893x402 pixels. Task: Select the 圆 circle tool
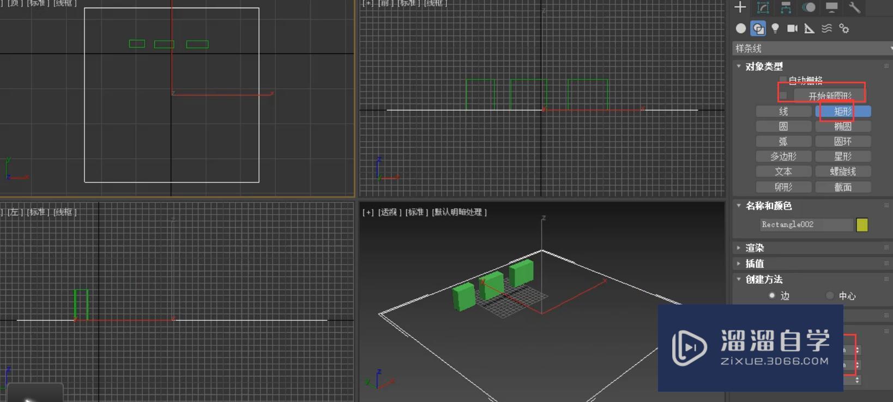(783, 126)
